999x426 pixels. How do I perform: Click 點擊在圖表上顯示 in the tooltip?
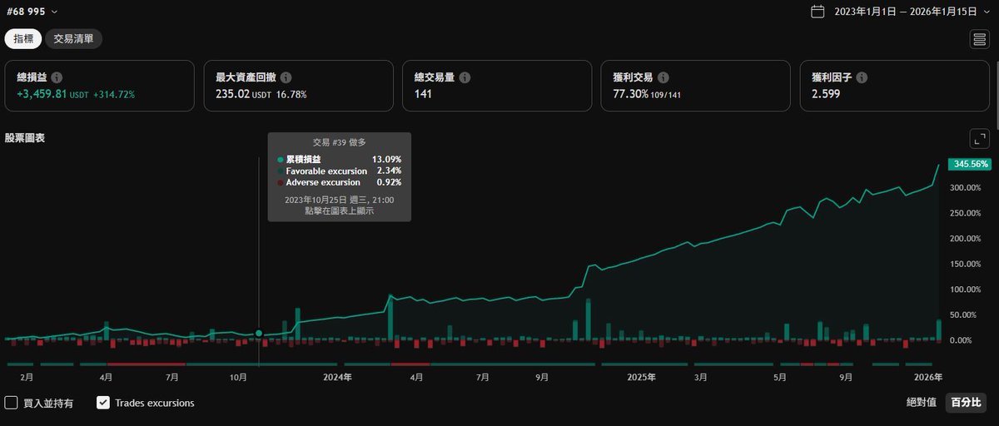click(x=339, y=211)
